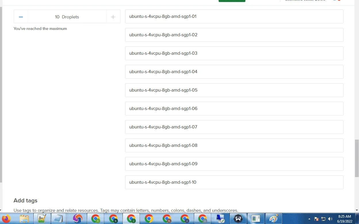359x224 pixels.
Task: Open the W hexagon app in taskbar
Action: [238, 219]
